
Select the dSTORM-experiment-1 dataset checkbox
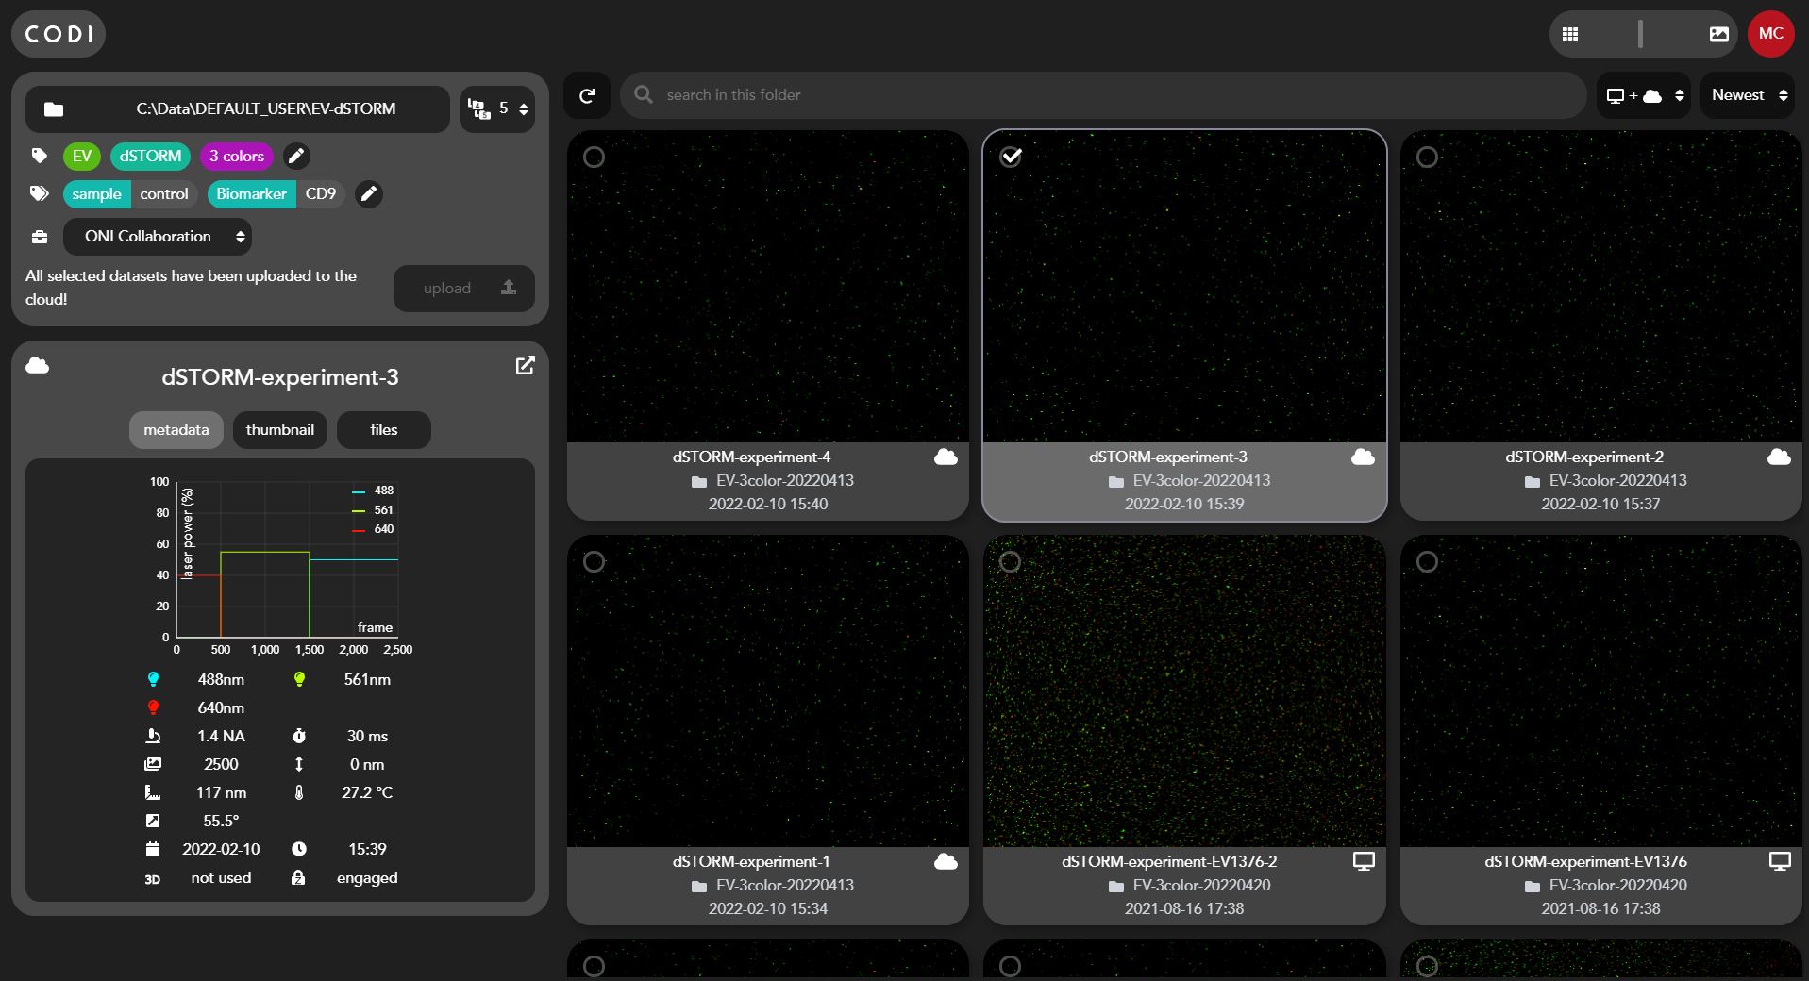pyautogui.click(x=594, y=562)
